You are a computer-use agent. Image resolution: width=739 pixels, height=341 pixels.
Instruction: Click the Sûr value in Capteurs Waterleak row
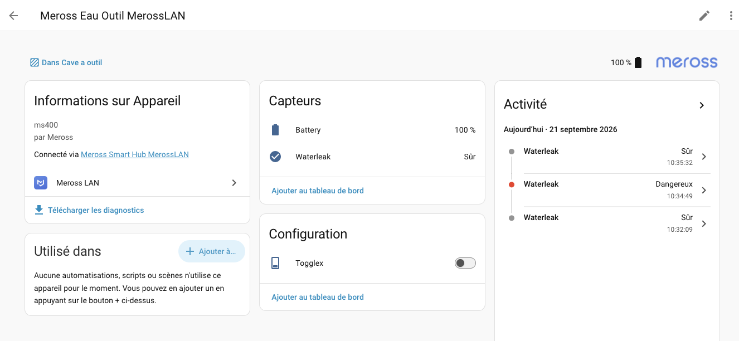470,157
